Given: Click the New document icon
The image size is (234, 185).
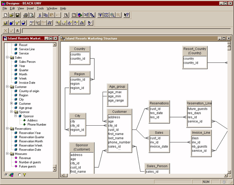Looking at the screenshot, I should click(5, 15).
